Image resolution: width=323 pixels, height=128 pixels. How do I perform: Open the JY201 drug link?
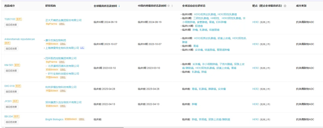(8, 101)
